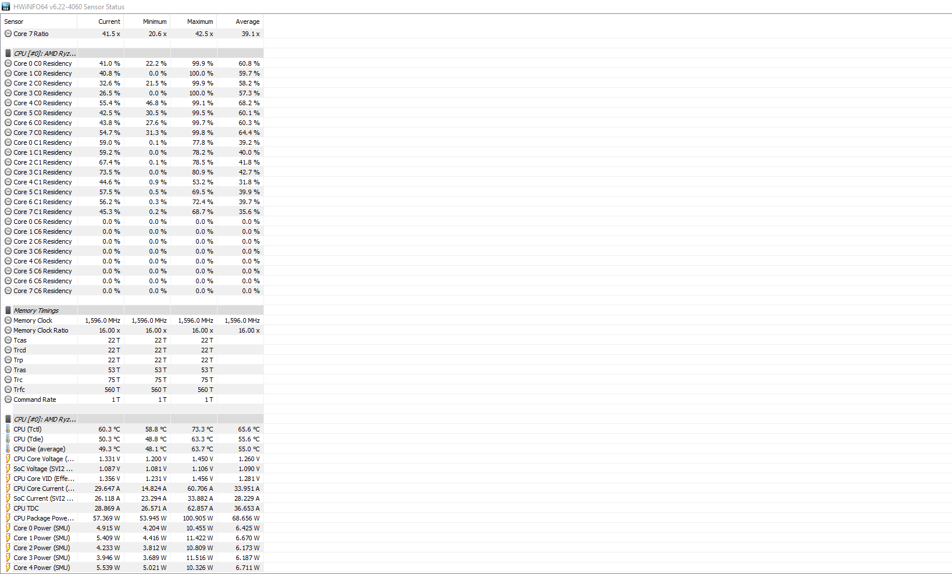The image size is (952, 574).
Task: Click the Average column header
Action: click(247, 22)
